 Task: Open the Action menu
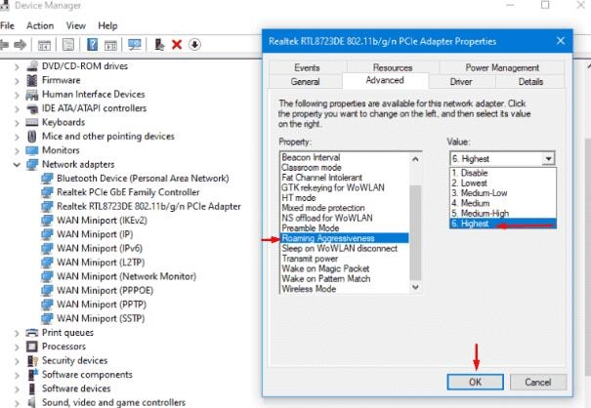40,25
